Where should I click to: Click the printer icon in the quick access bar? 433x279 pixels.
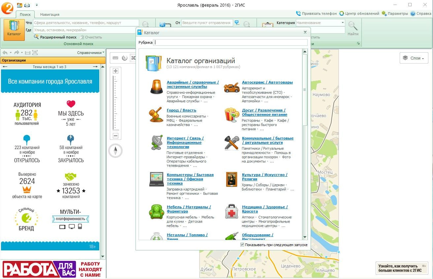pos(27,5)
